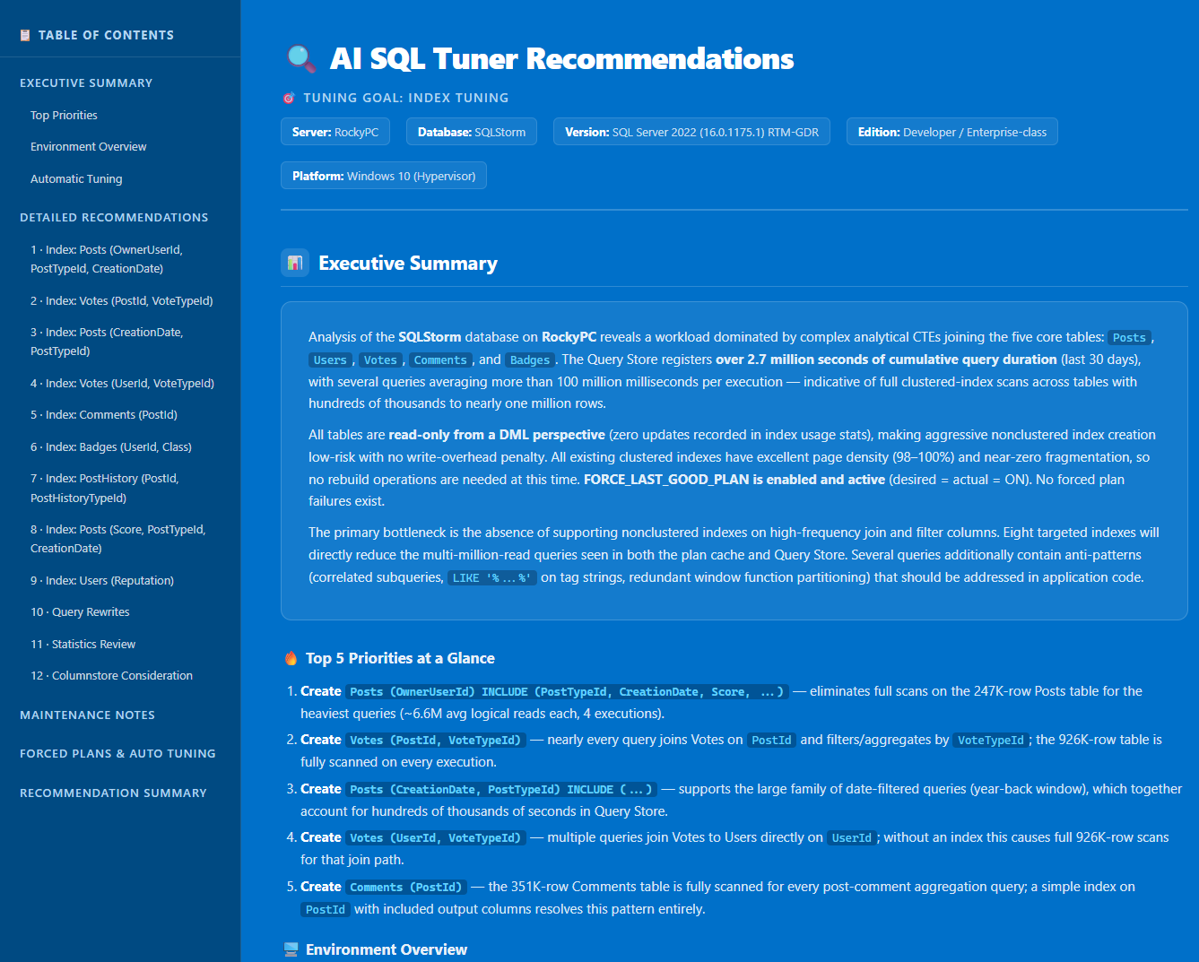Jump to the Maintenance Notes section
The image size is (1199, 962).
pyautogui.click(x=87, y=715)
